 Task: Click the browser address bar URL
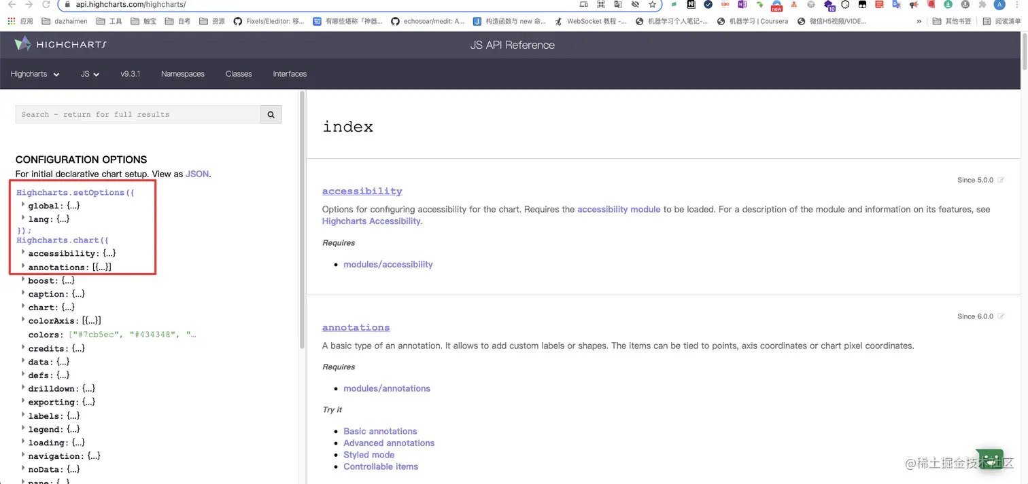pos(131,4)
